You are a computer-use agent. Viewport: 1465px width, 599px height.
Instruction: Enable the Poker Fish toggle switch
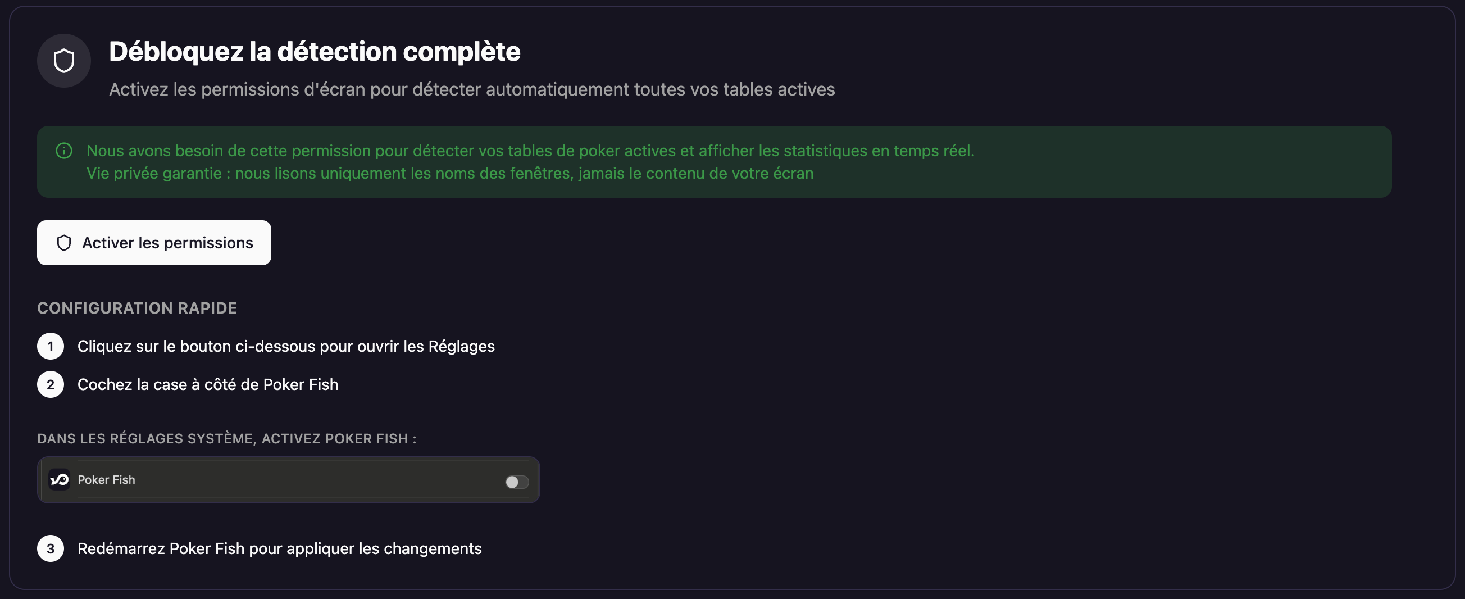517,482
